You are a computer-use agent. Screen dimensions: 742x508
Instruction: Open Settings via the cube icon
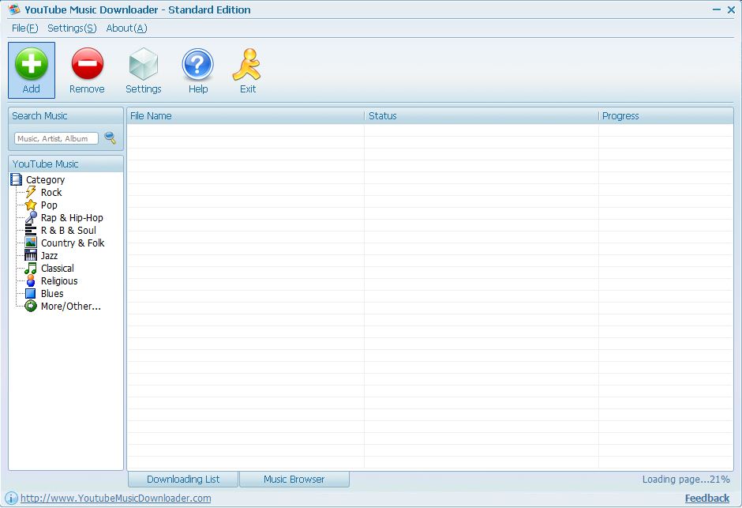(144, 64)
